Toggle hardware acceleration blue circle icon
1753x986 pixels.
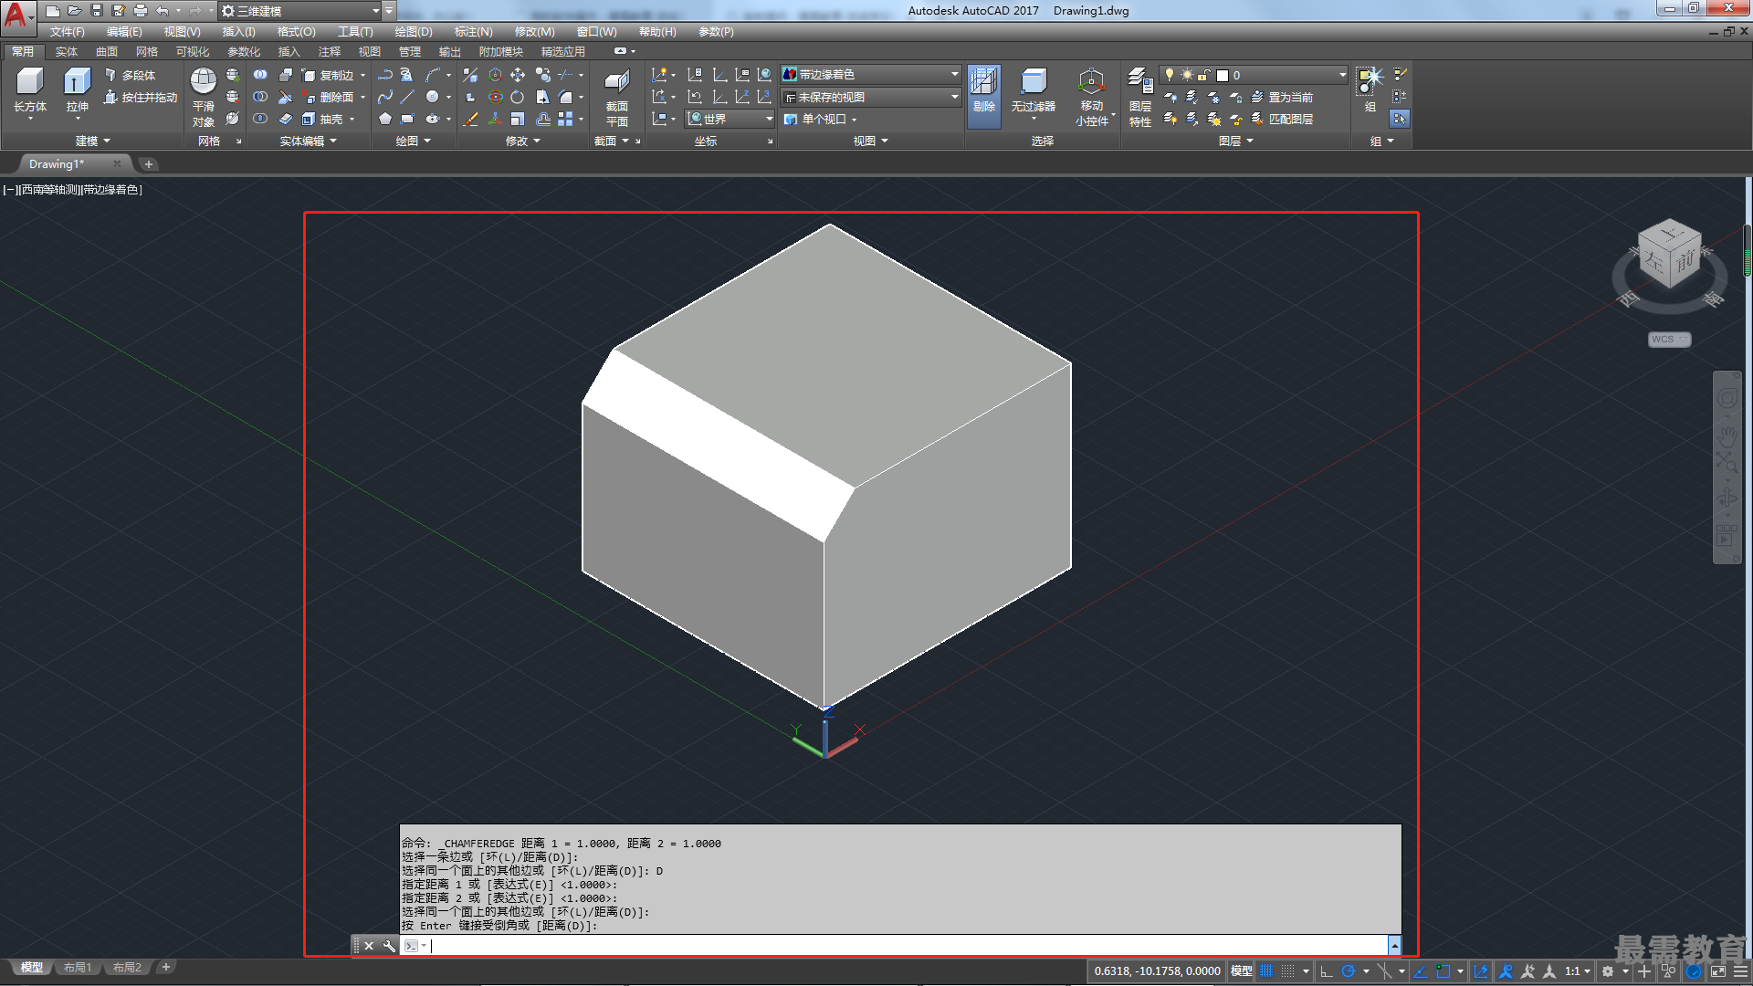tap(1694, 971)
